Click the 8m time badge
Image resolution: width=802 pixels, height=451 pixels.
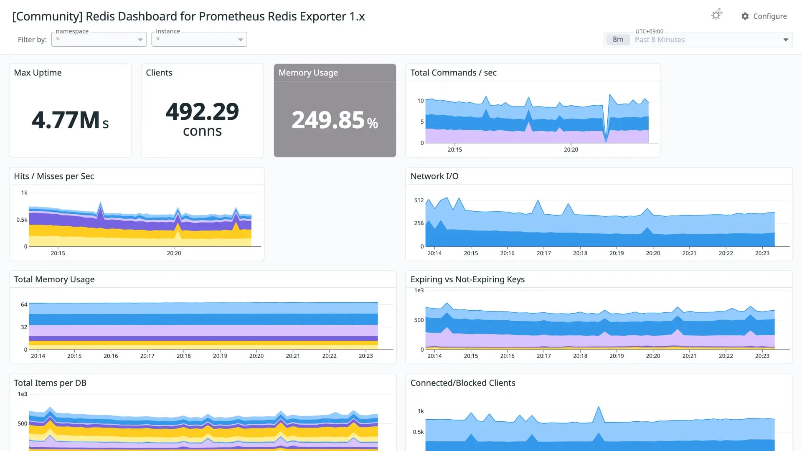click(618, 40)
